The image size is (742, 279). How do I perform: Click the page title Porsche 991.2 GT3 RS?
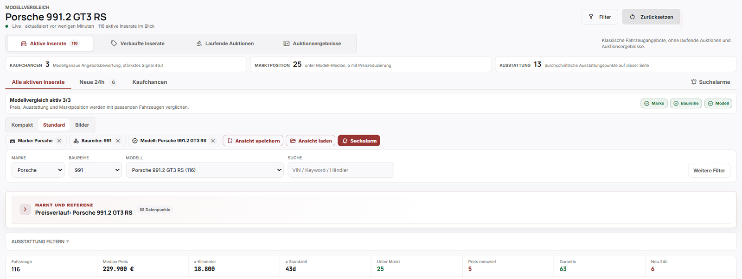point(56,17)
